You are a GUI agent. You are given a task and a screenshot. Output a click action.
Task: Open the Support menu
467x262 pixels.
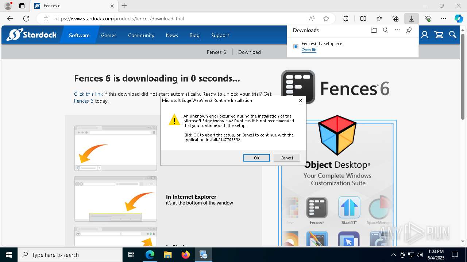(x=220, y=35)
